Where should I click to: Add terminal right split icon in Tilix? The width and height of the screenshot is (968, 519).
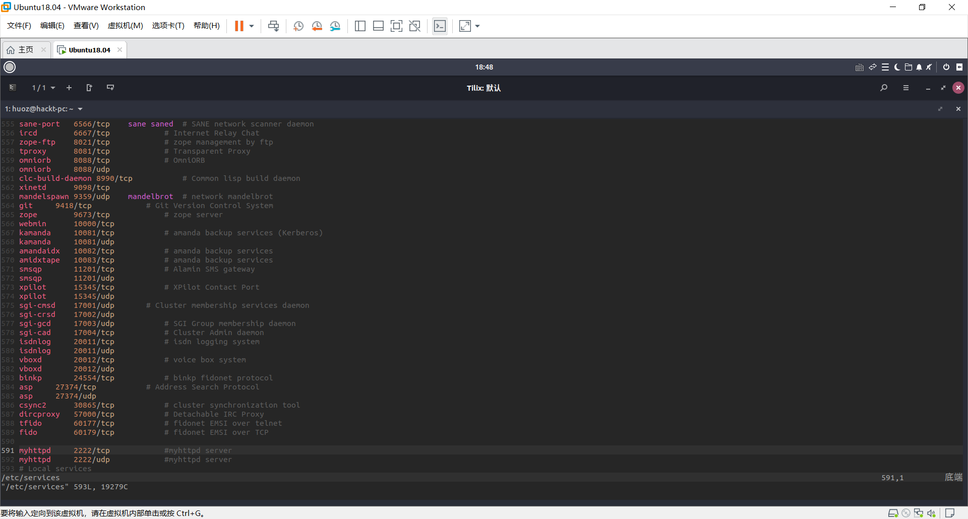click(x=89, y=88)
